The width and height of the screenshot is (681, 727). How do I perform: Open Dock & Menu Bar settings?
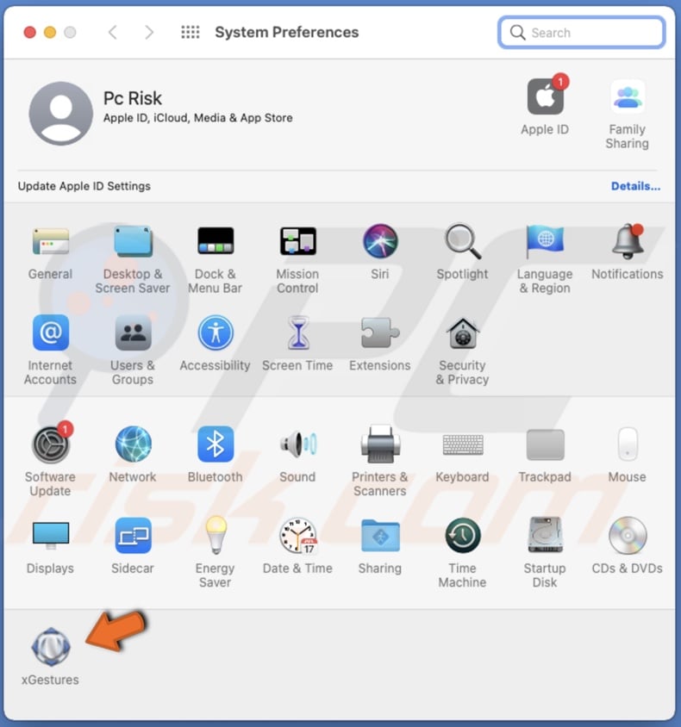point(216,242)
